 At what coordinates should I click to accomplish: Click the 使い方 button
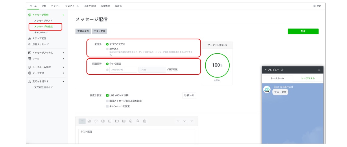[189, 95]
